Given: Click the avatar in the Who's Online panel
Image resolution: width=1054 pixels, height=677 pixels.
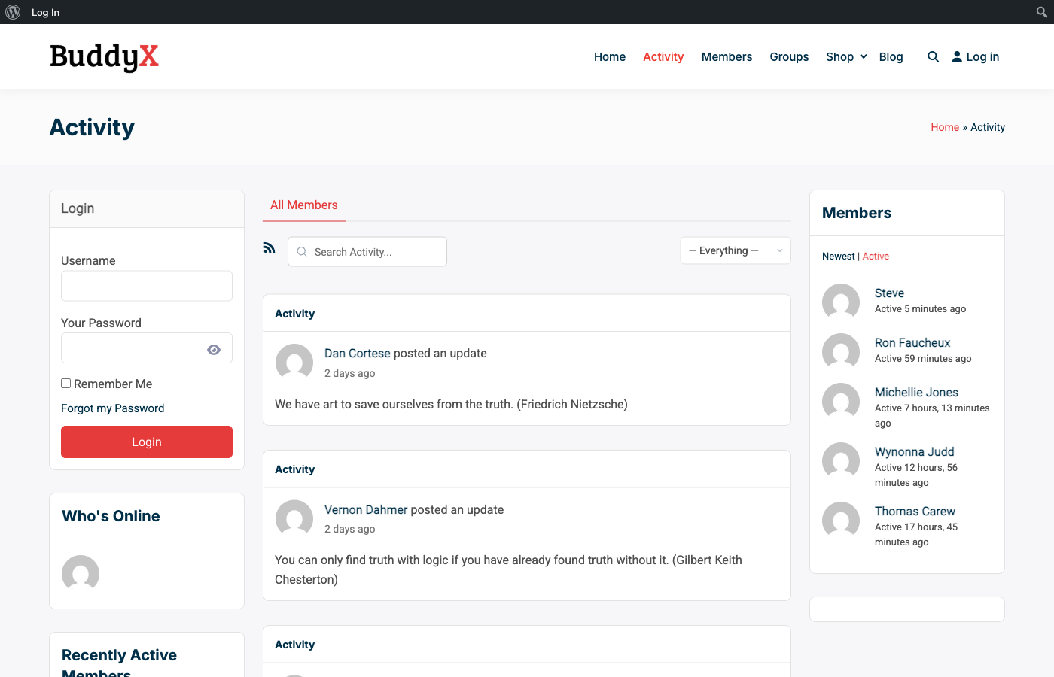Looking at the screenshot, I should pos(80,574).
